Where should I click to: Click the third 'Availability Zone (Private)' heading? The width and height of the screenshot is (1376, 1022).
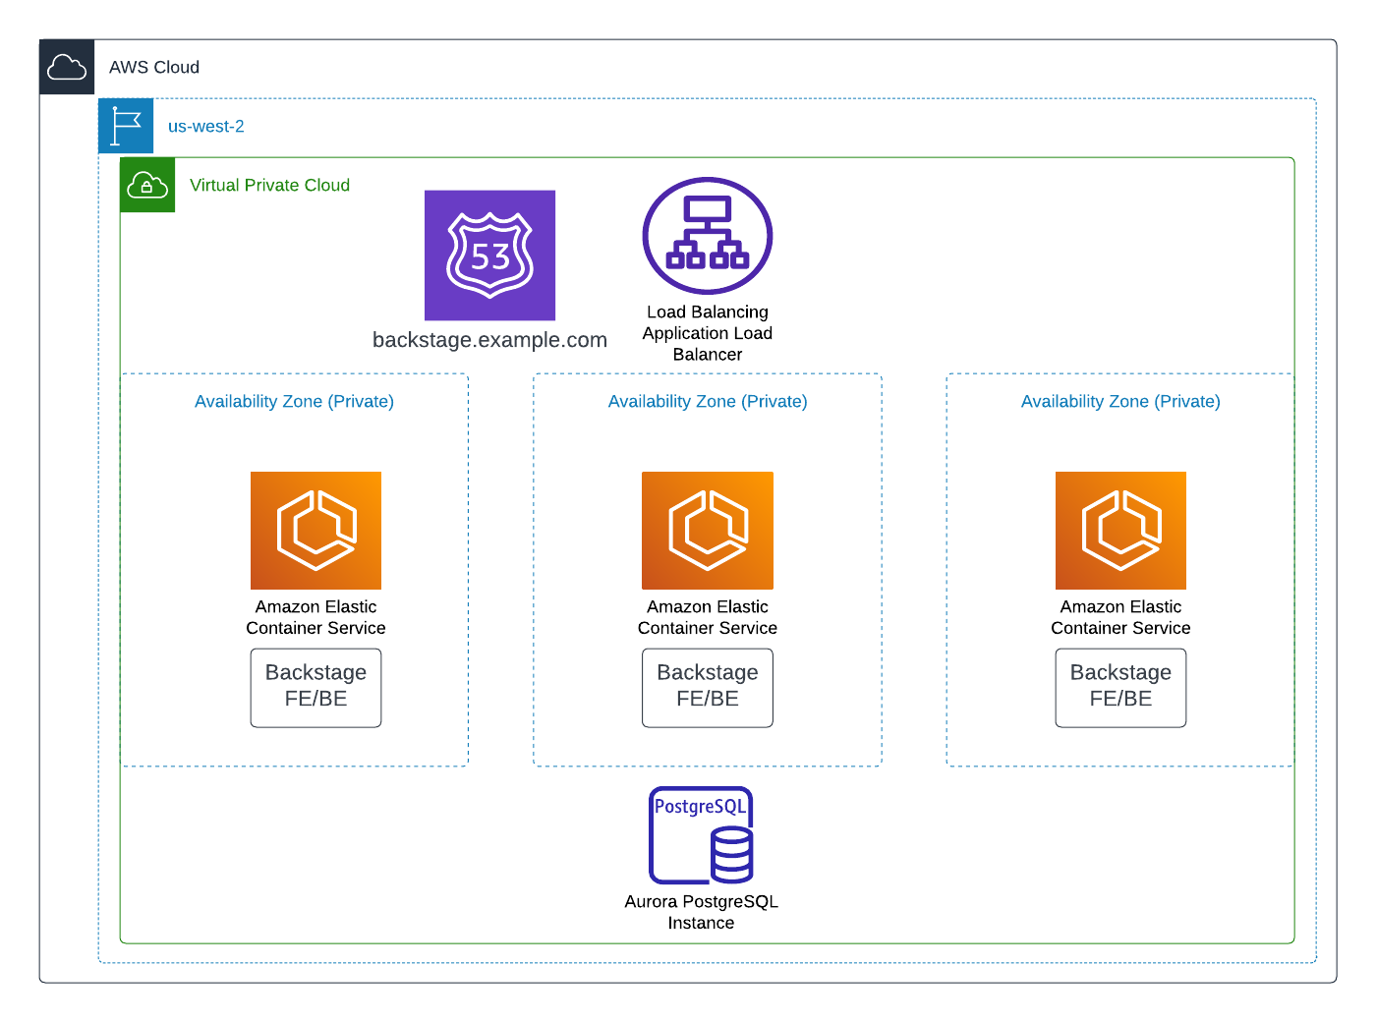point(1120,401)
